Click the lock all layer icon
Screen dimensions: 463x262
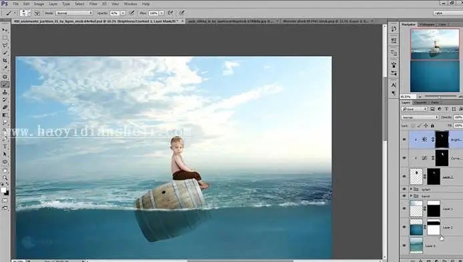pos(432,126)
